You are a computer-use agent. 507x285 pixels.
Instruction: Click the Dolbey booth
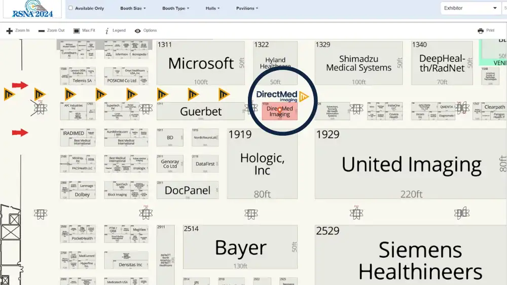82,194
